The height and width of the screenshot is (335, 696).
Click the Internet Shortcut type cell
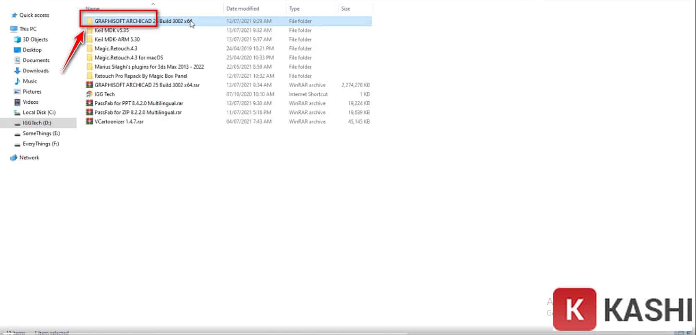pos(308,95)
